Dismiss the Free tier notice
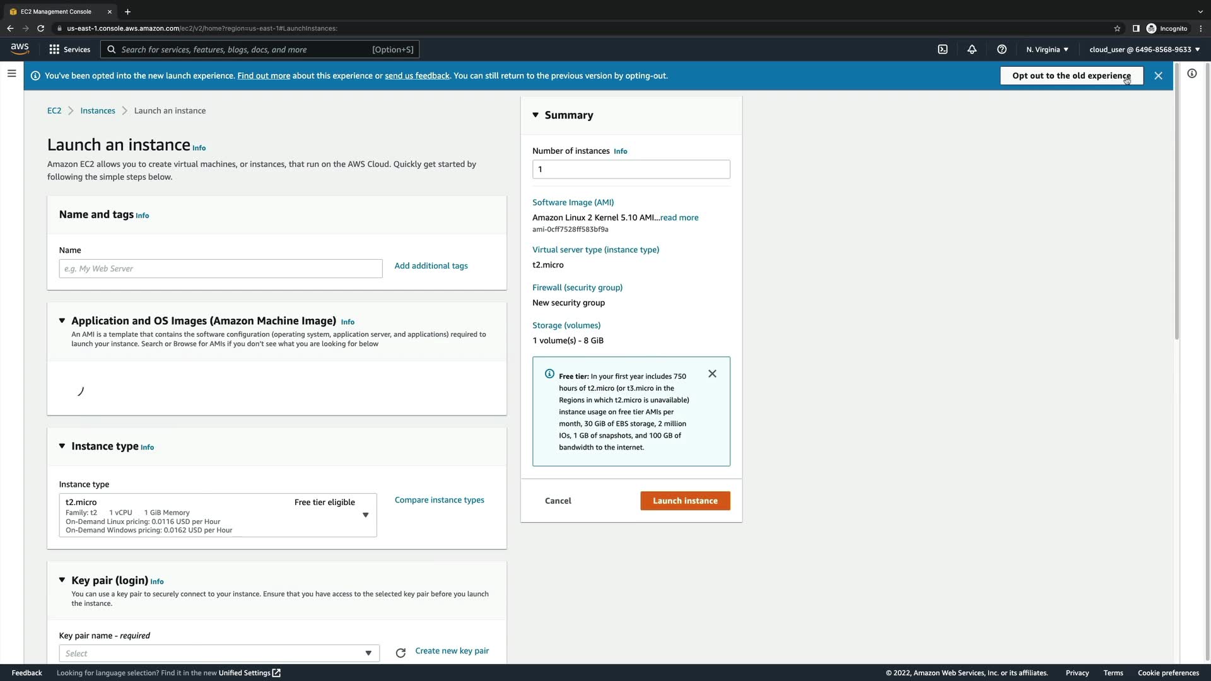This screenshot has width=1211, height=681. pos(712,374)
